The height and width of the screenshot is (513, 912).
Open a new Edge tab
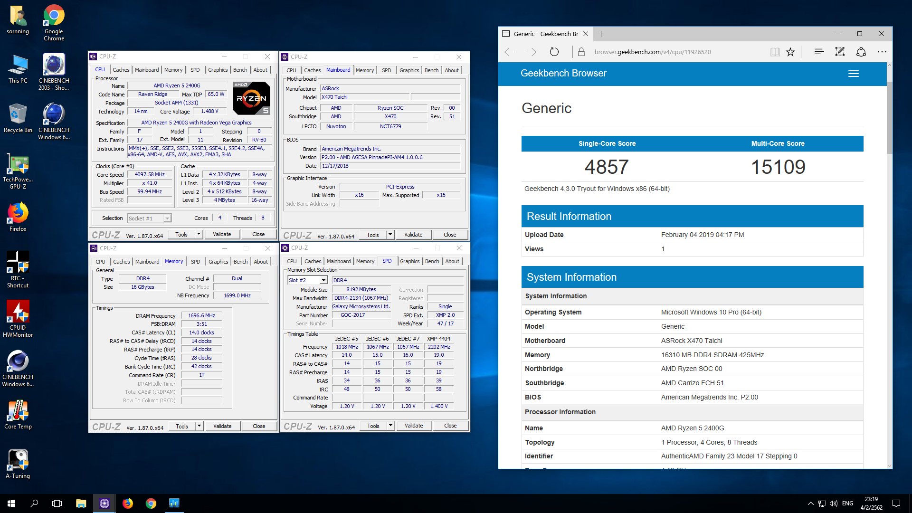coord(601,34)
